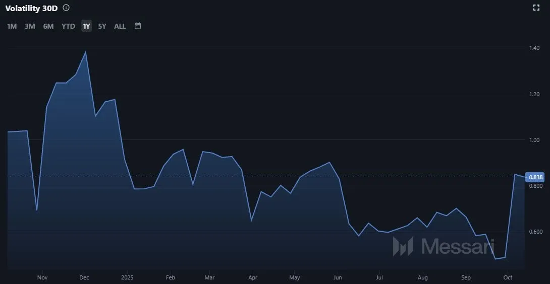Click the Volatility 30D chart title

(x=32, y=8)
